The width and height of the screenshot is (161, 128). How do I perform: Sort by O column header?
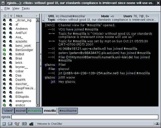5,16
